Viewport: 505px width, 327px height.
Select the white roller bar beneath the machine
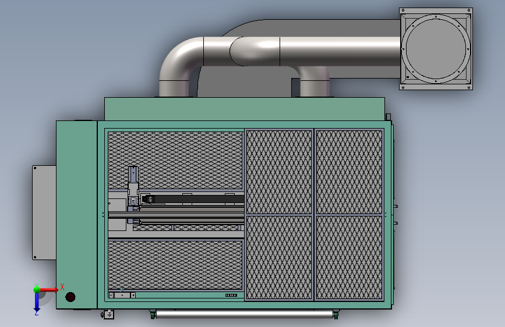[244, 314]
